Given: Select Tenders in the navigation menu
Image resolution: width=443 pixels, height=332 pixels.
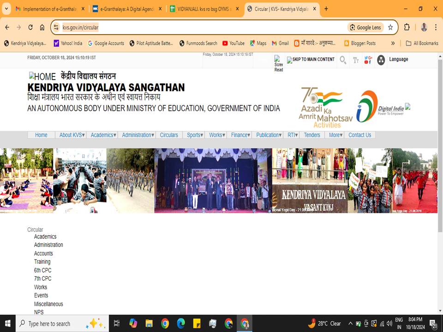Looking at the screenshot, I should (312, 135).
